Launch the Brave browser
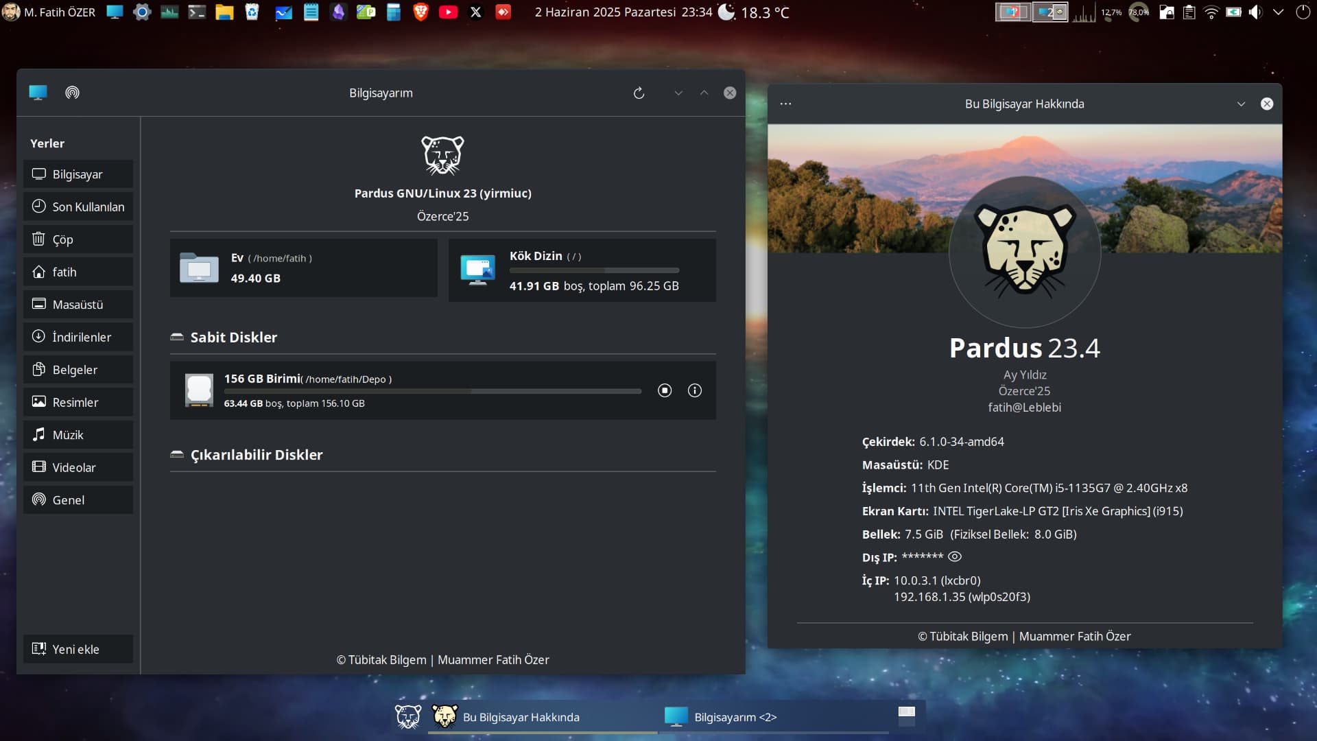 [x=420, y=12]
